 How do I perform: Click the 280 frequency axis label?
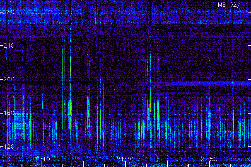(9, 12)
